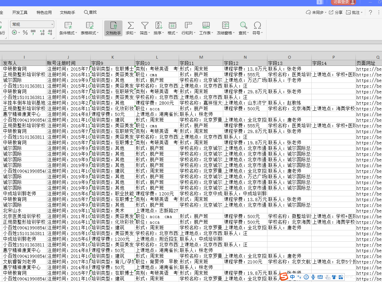The height and width of the screenshot is (282, 382).
Task: Select cell 北京医美培训学校
Action: [x=24, y=216]
